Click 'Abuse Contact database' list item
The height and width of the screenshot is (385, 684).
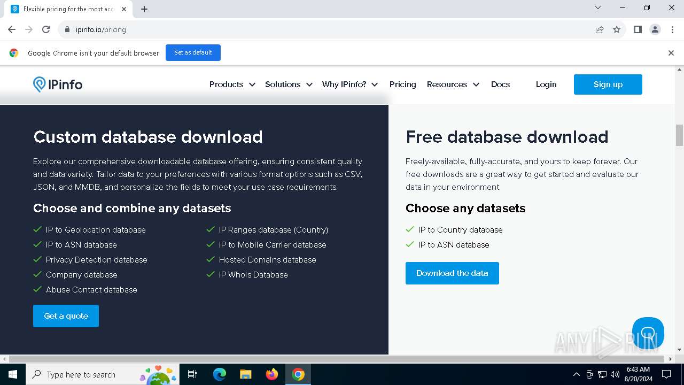(91, 290)
